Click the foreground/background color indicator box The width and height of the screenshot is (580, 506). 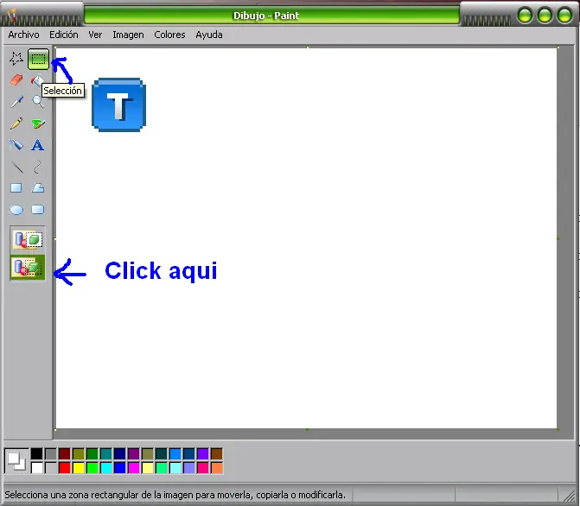point(16,461)
